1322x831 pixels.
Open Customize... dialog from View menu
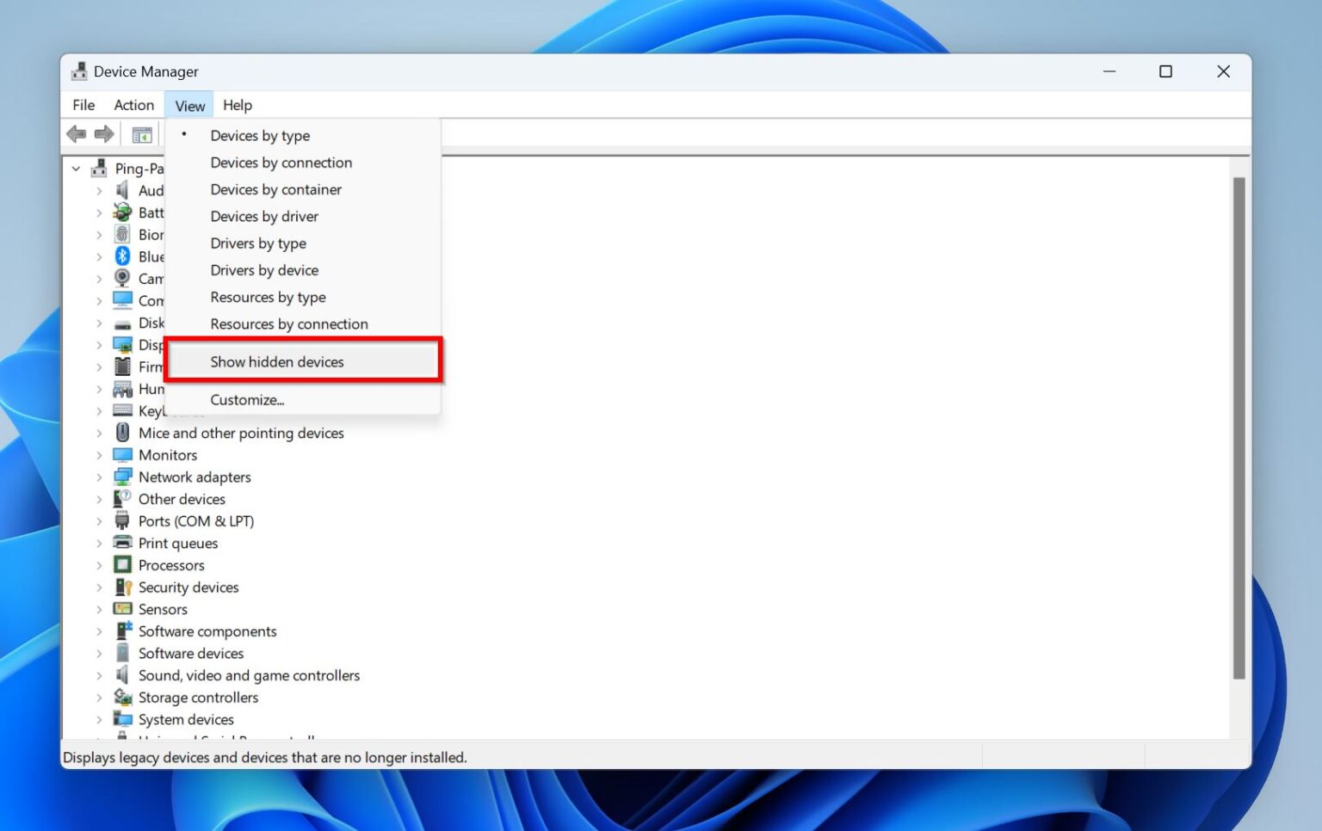coord(247,400)
